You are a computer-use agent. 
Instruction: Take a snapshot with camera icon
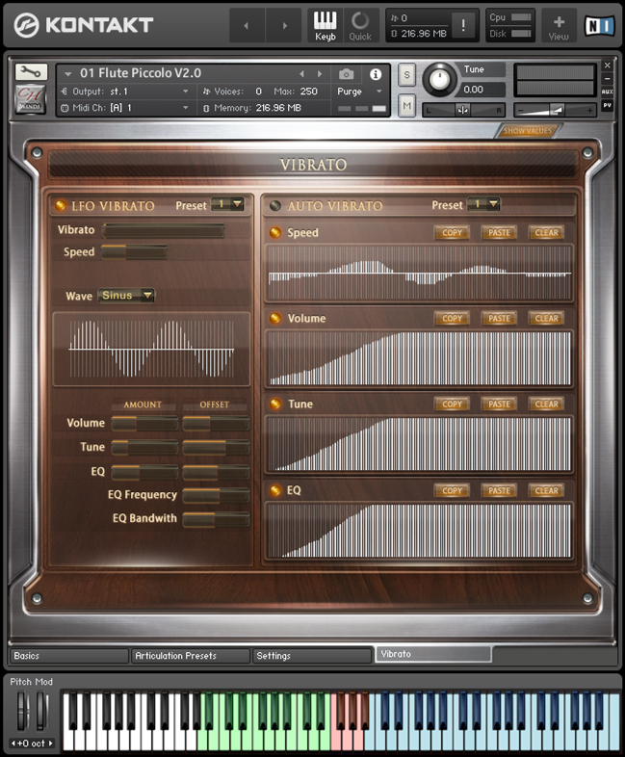pos(346,74)
